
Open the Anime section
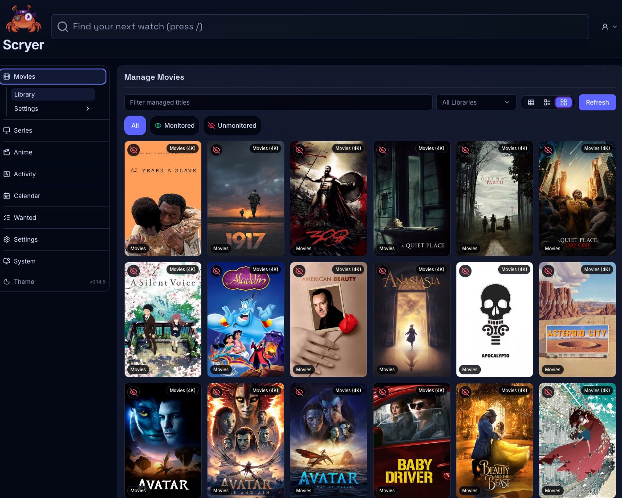tap(54, 152)
